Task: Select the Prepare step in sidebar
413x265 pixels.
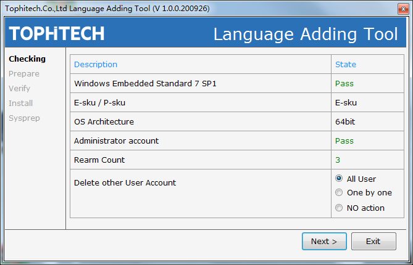Action: pos(24,74)
